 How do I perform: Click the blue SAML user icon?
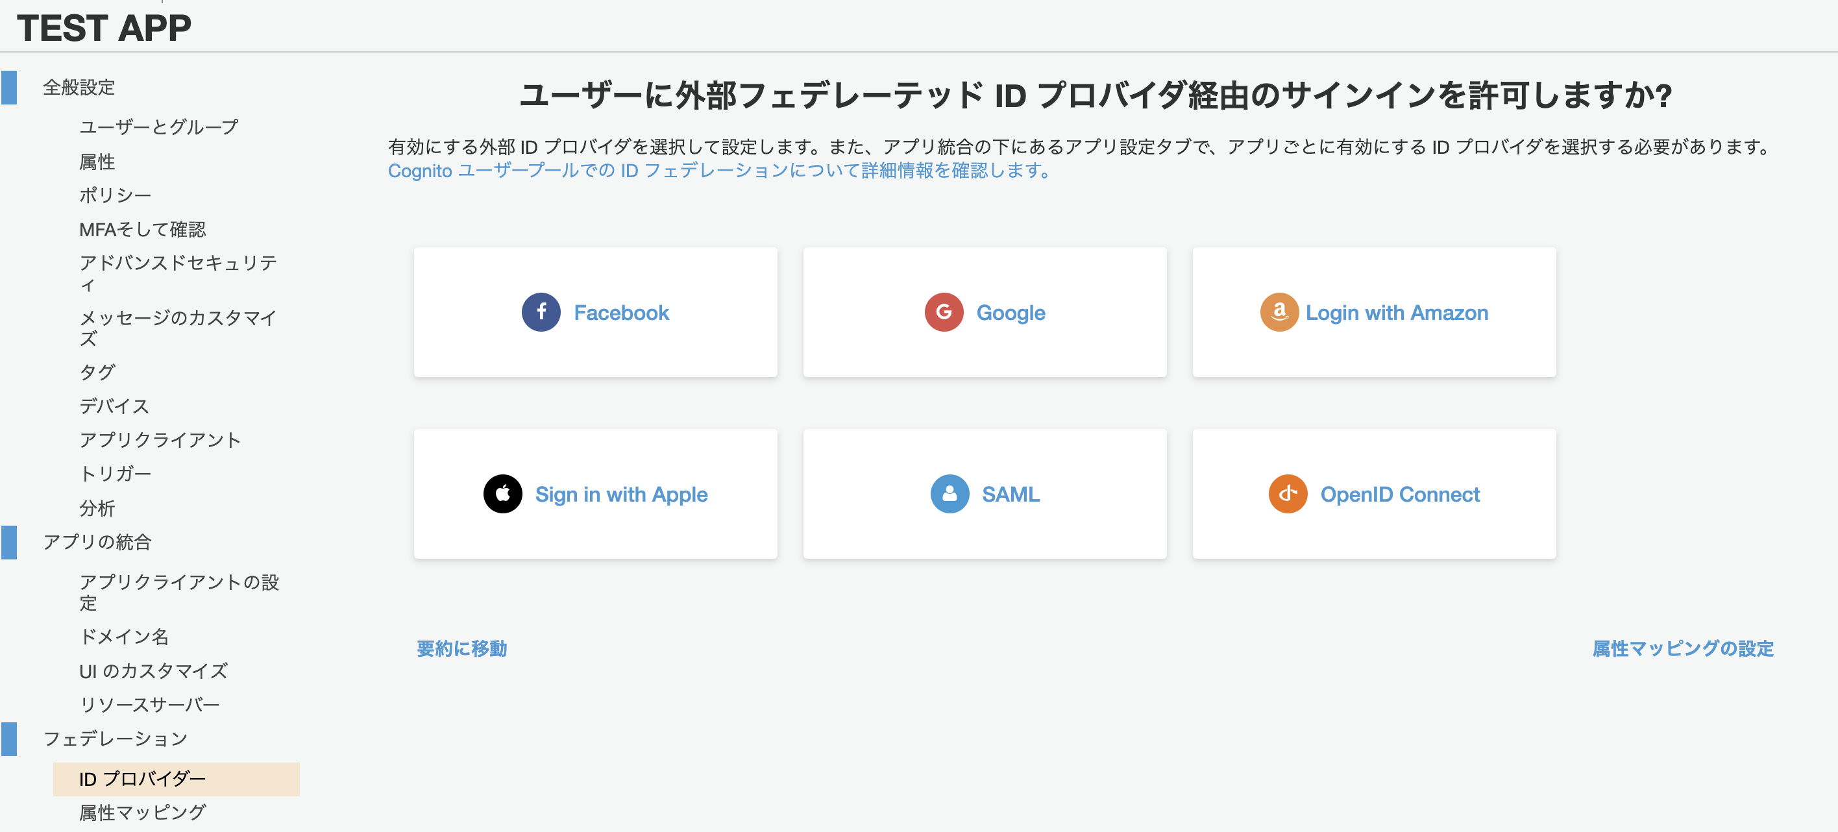point(949,494)
